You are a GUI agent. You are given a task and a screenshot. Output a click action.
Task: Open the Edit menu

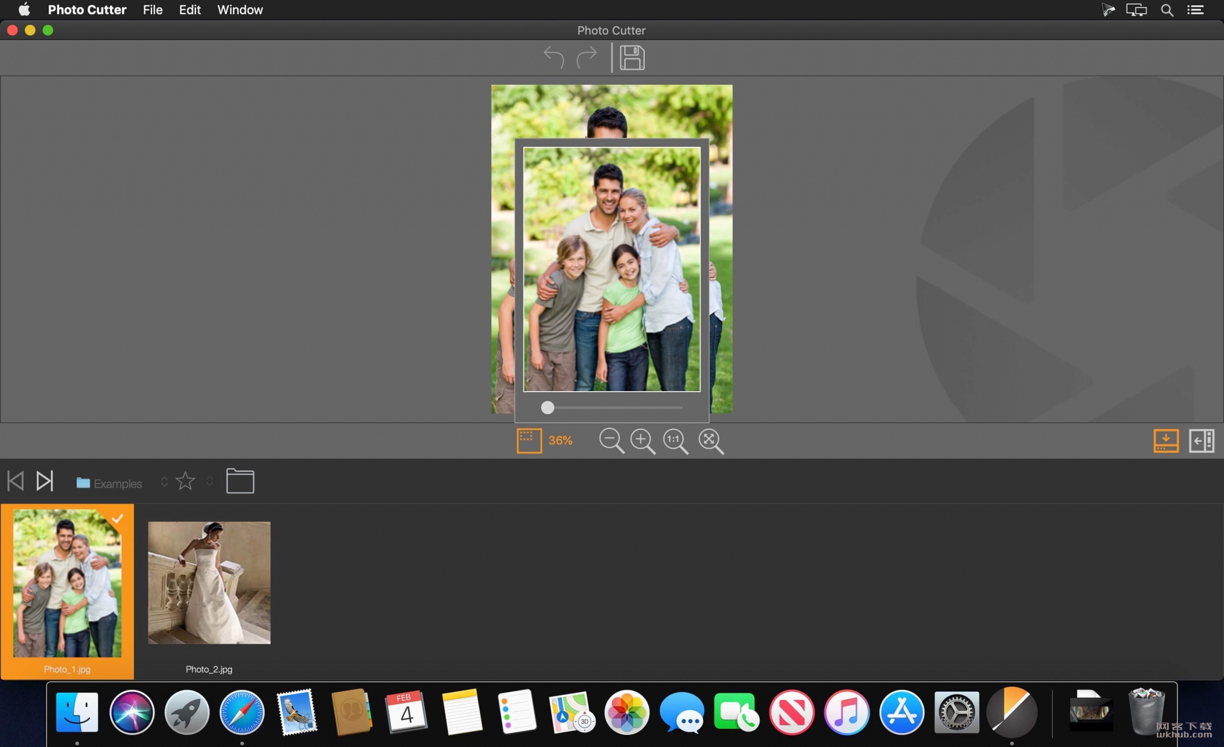click(190, 10)
